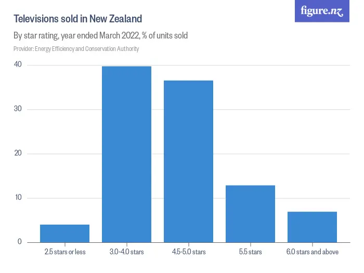Click the '5.5 stars' bar
The width and height of the screenshot is (364, 273).
pos(250,214)
